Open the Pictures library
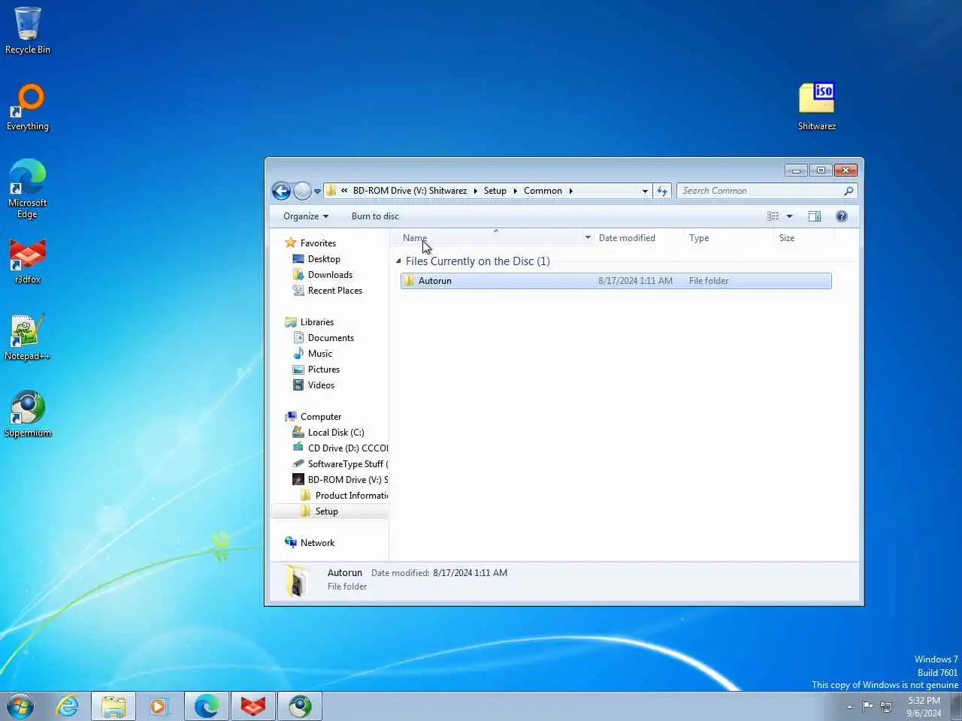962x721 pixels. coord(323,370)
